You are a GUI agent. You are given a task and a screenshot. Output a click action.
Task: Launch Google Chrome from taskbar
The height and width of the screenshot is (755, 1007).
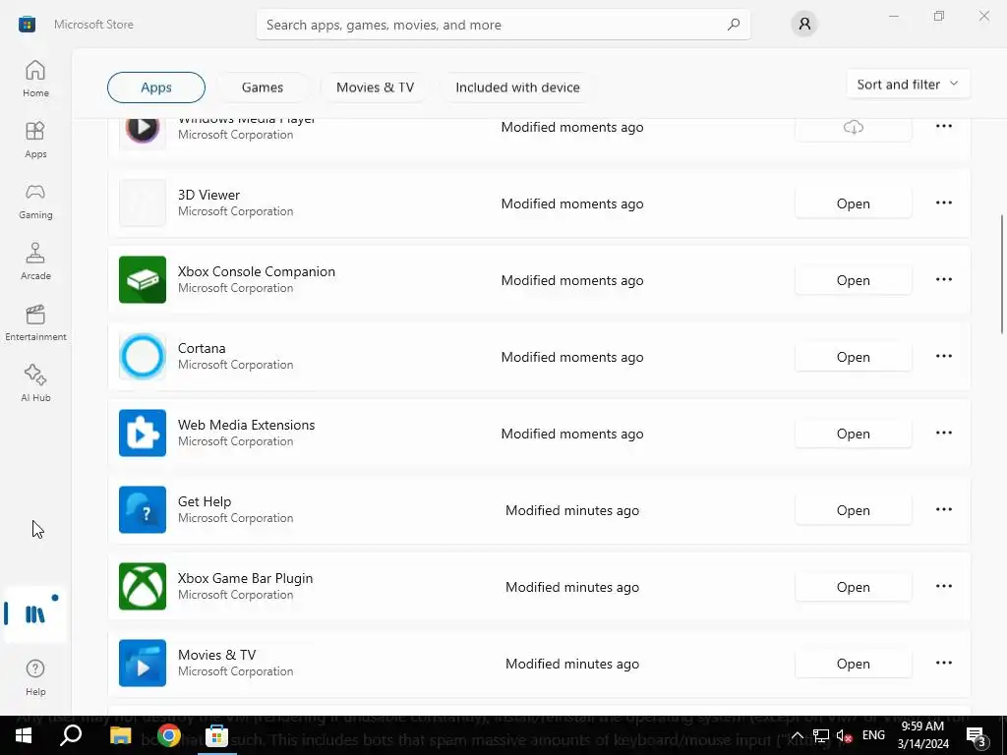(x=169, y=735)
